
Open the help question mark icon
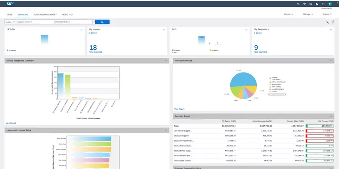click(x=323, y=4)
